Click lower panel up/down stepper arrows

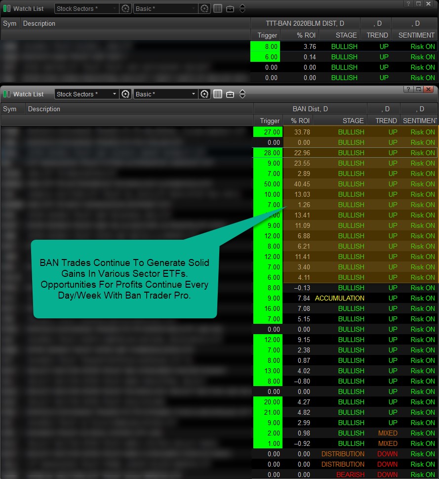[x=242, y=94]
